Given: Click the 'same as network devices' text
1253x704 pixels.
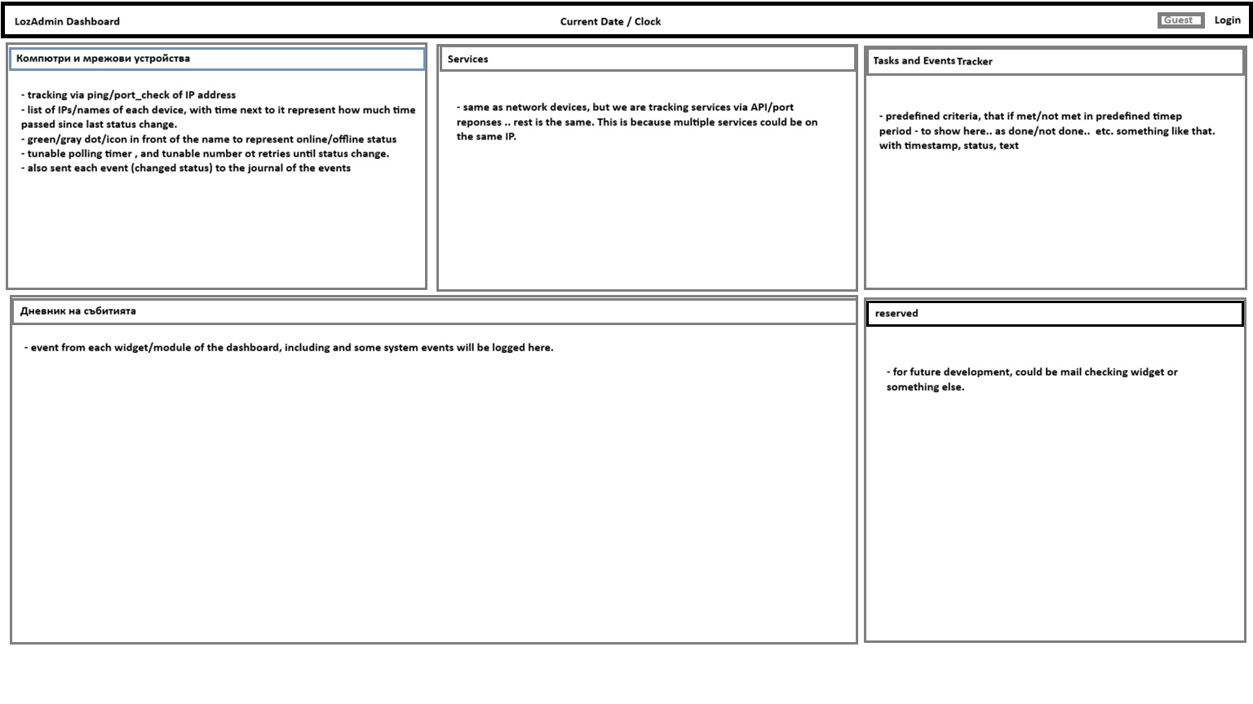Looking at the screenshot, I should 637,121.
